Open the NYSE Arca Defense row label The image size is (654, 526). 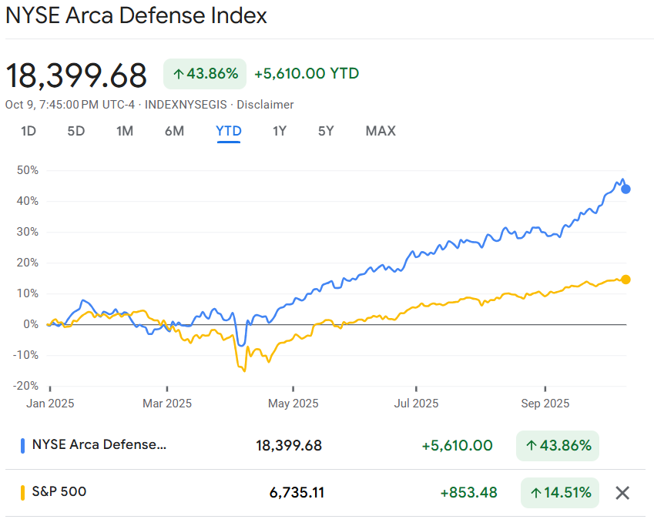99,444
